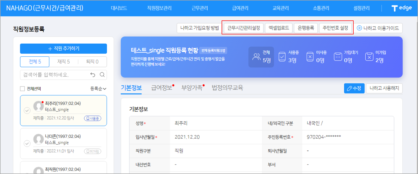Click the 직원 추가하기 button
418x174 pixels.
pos(63,49)
